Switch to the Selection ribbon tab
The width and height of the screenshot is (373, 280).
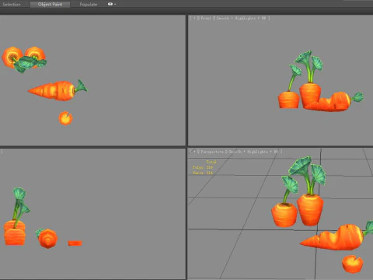pyautogui.click(x=12, y=5)
